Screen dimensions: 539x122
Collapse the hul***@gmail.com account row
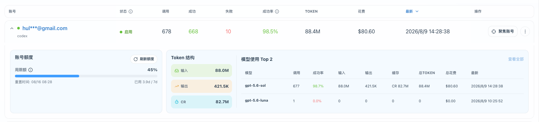point(12,28)
